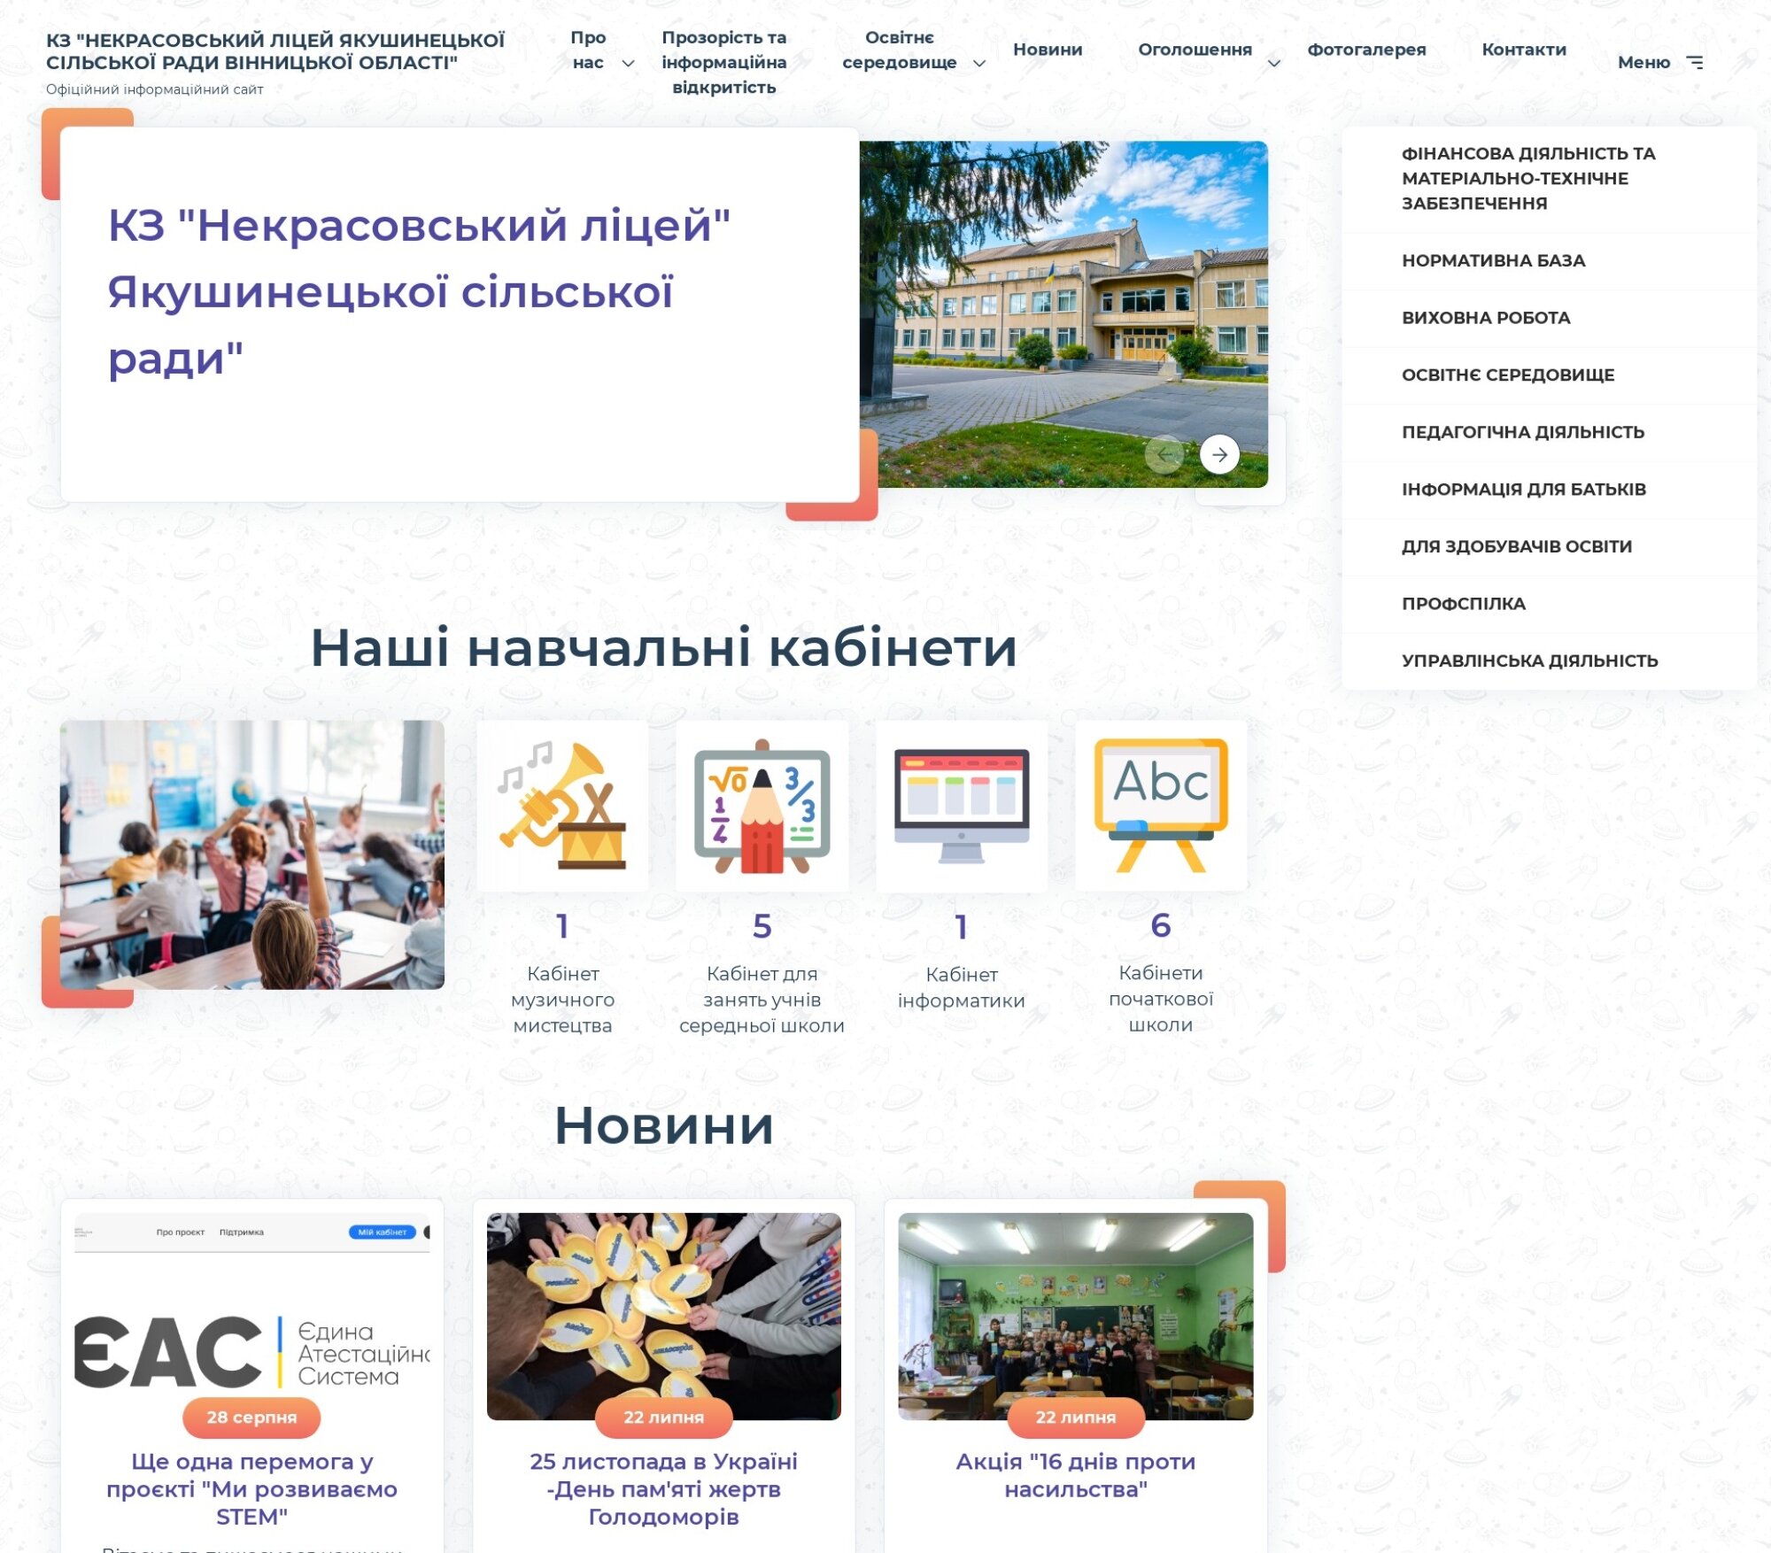Open the Фотогалерея menu item
1771x1553 pixels.
(x=1366, y=50)
